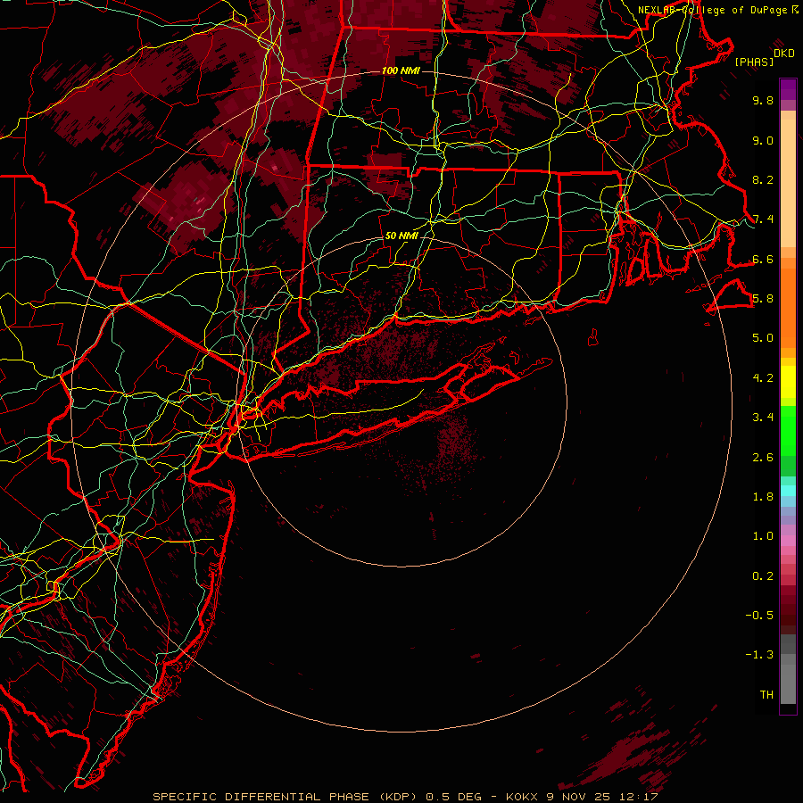Click the KOKX 9 NOV 25 12:17 timestamp
This screenshot has width=803, height=803.
pos(583,797)
